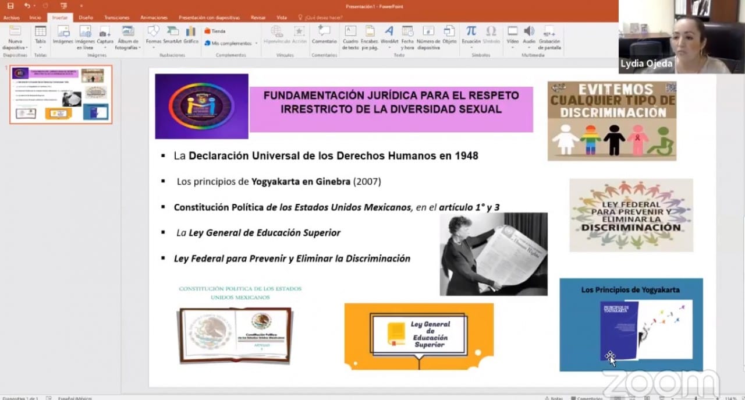Click the Símbolo omega icon
745x400 pixels.
pyautogui.click(x=491, y=35)
